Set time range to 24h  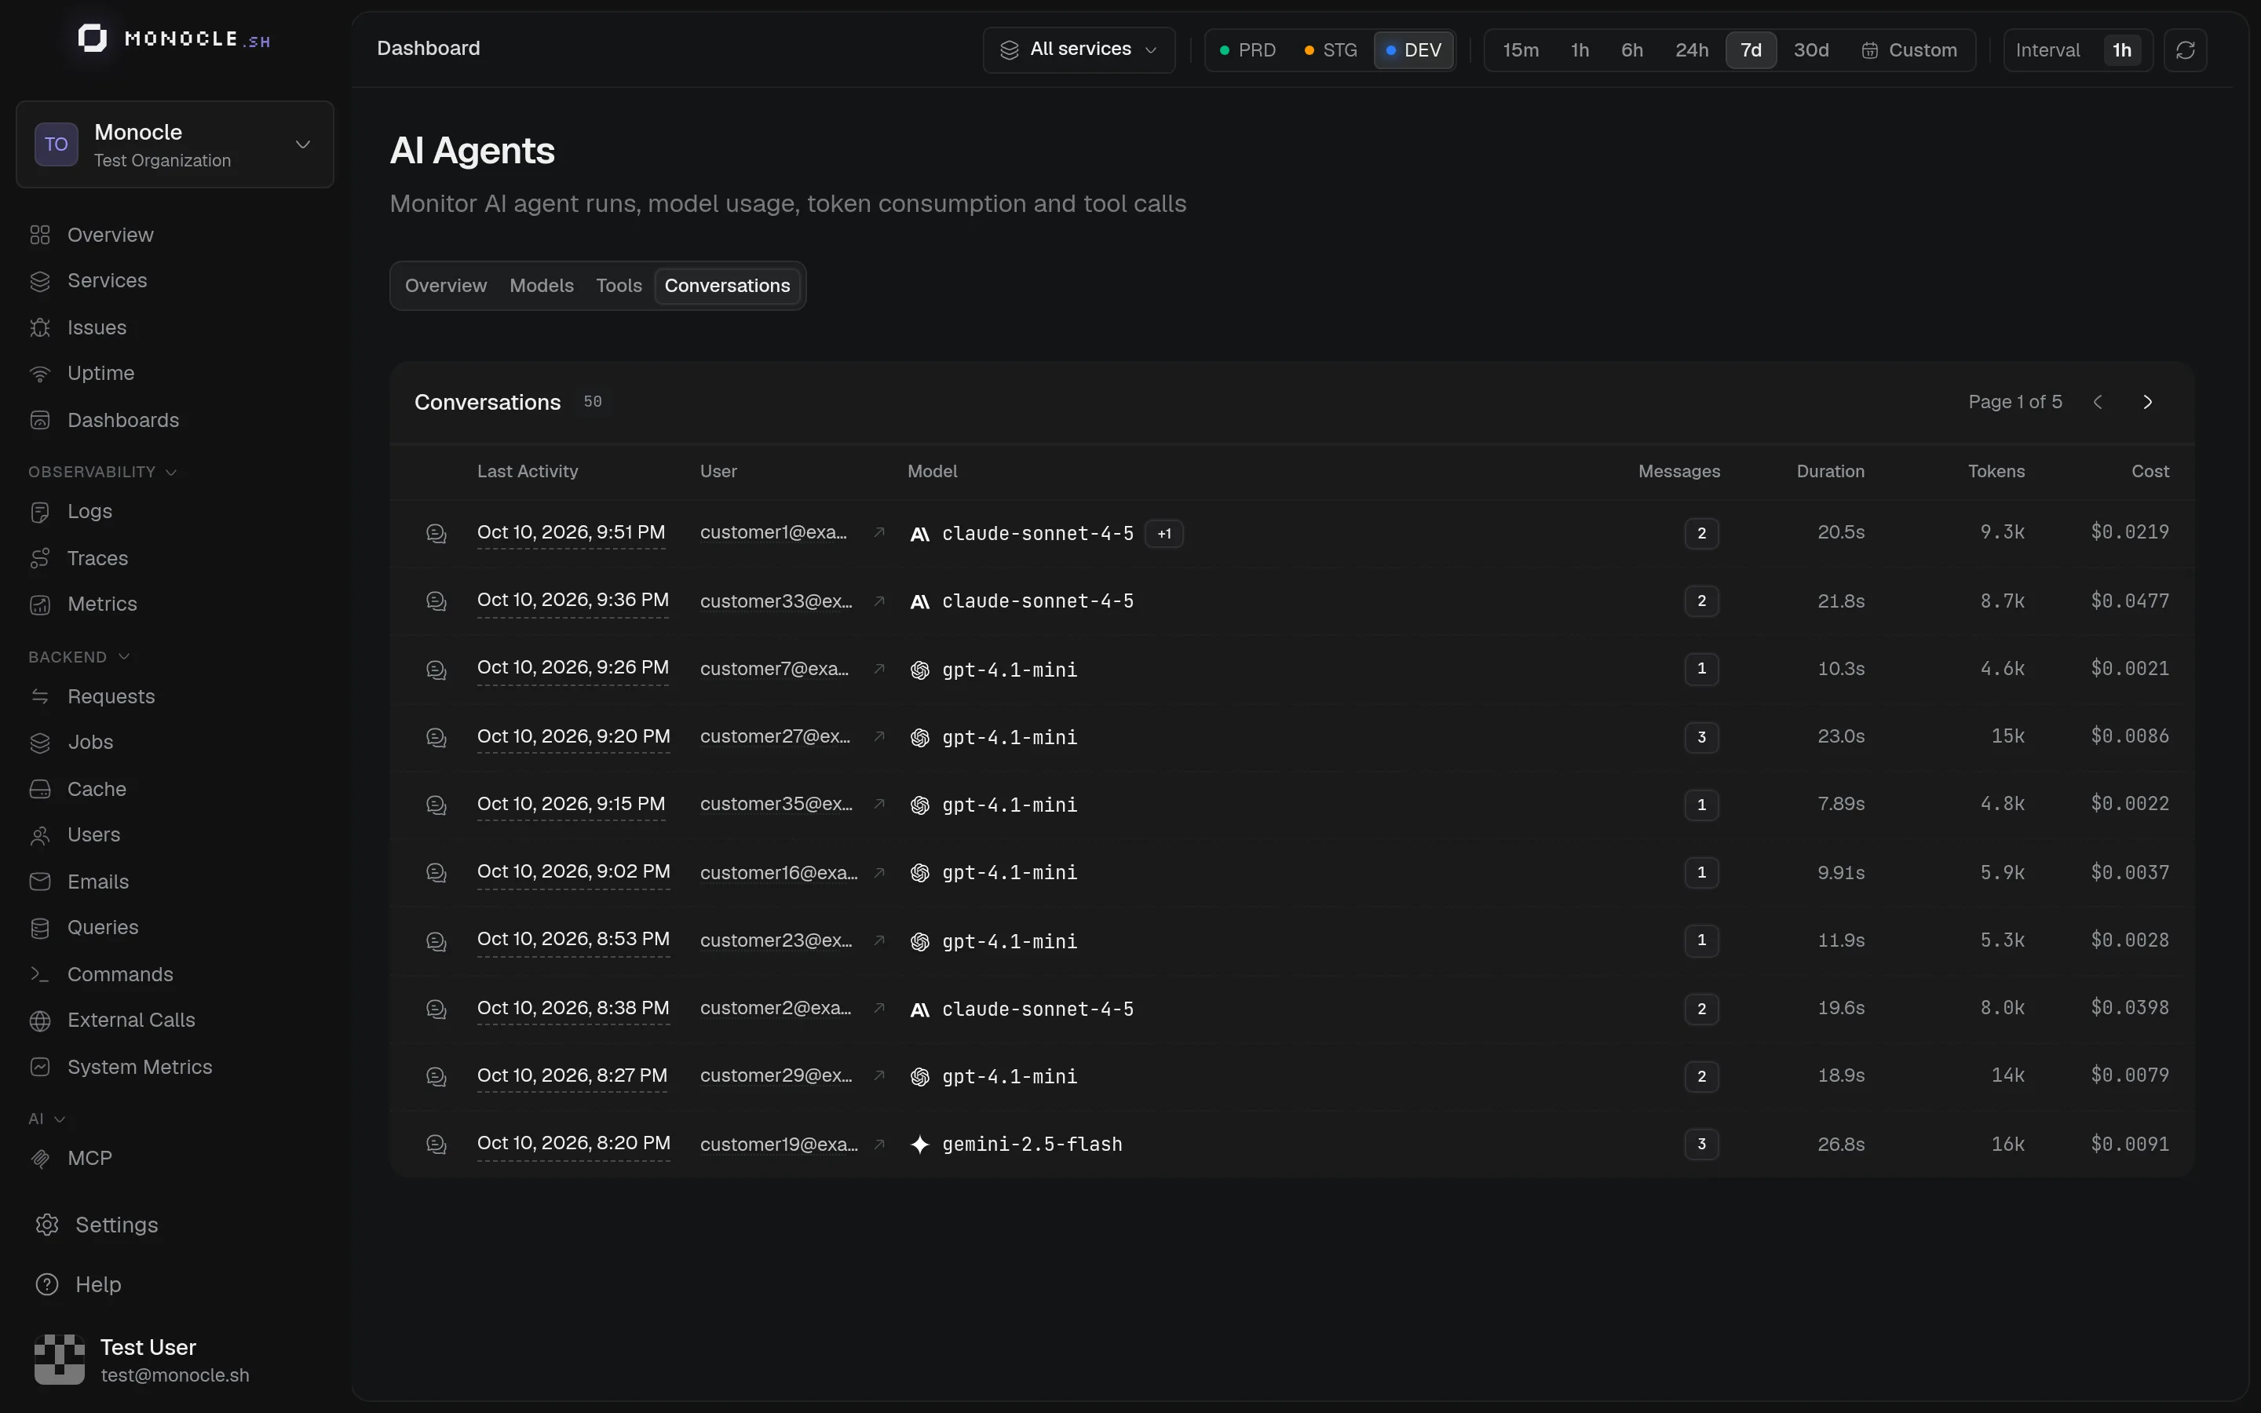pos(1691,49)
